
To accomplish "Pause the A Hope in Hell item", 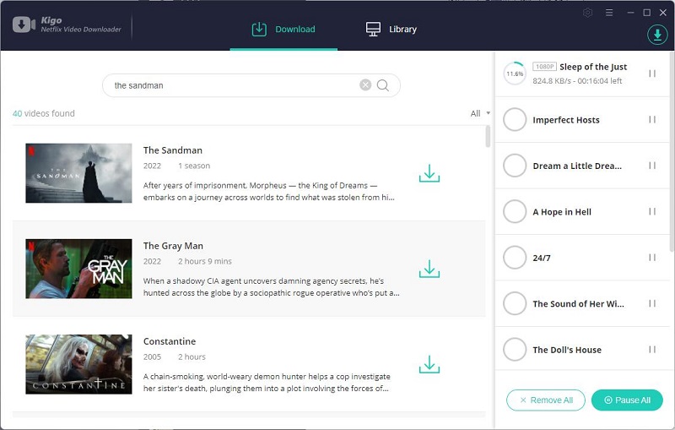I will (x=652, y=211).
